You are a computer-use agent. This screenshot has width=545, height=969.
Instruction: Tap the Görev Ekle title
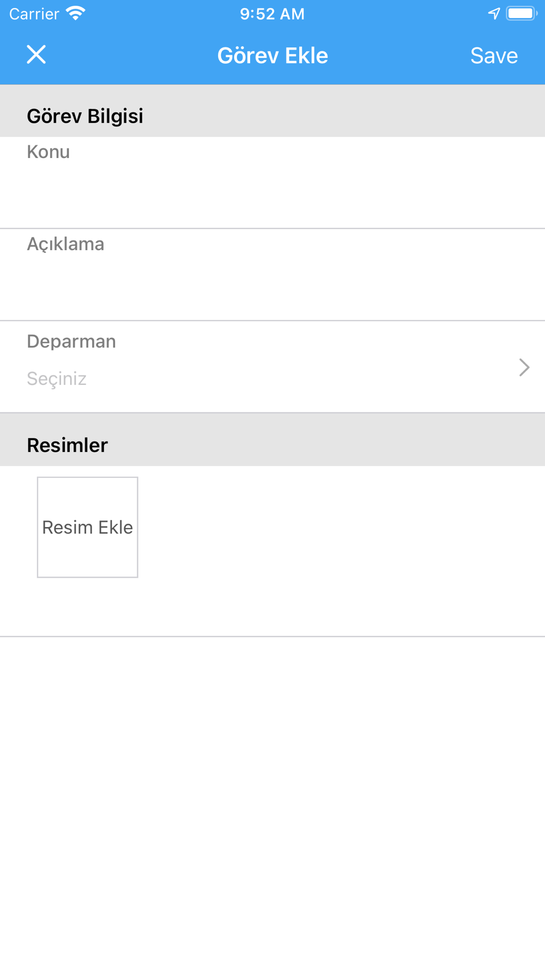pyautogui.click(x=272, y=56)
